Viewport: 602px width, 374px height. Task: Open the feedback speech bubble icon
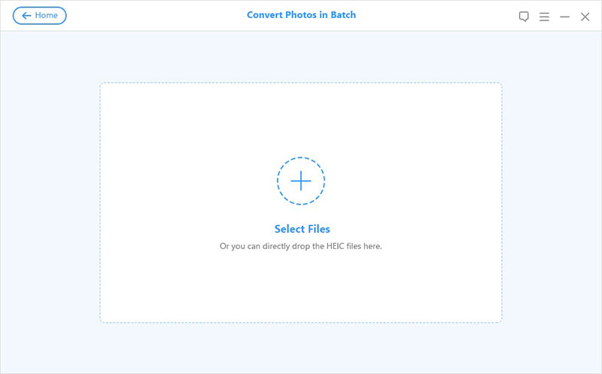click(x=524, y=17)
